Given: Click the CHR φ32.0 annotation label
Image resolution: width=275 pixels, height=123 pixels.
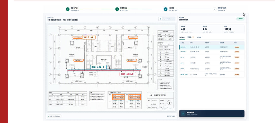Looking at the screenshot, I should coord(128,74).
